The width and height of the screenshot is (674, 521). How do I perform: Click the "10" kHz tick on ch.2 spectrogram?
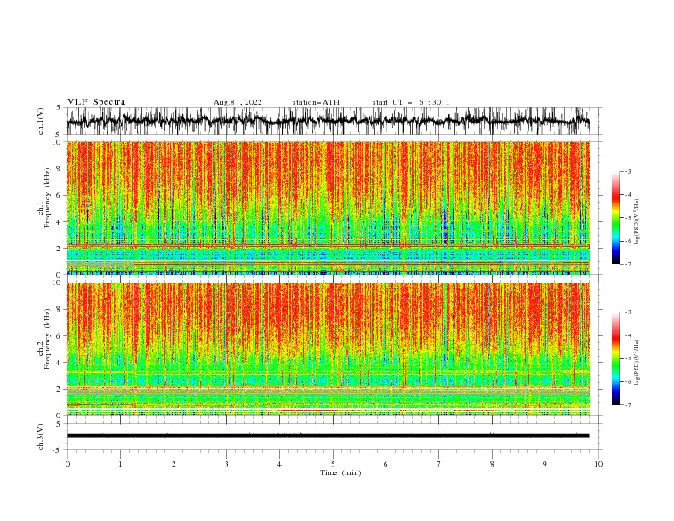pyautogui.click(x=58, y=283)
